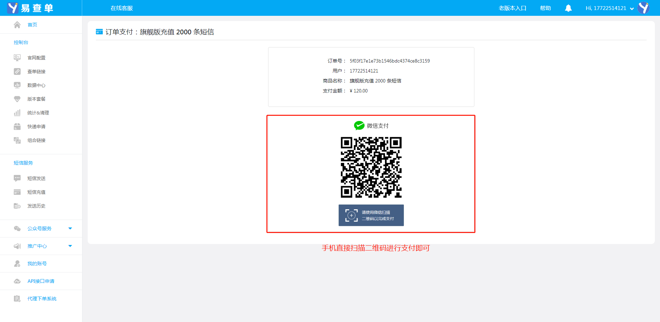Go to 我的账号 page

(x=37, y=264)
